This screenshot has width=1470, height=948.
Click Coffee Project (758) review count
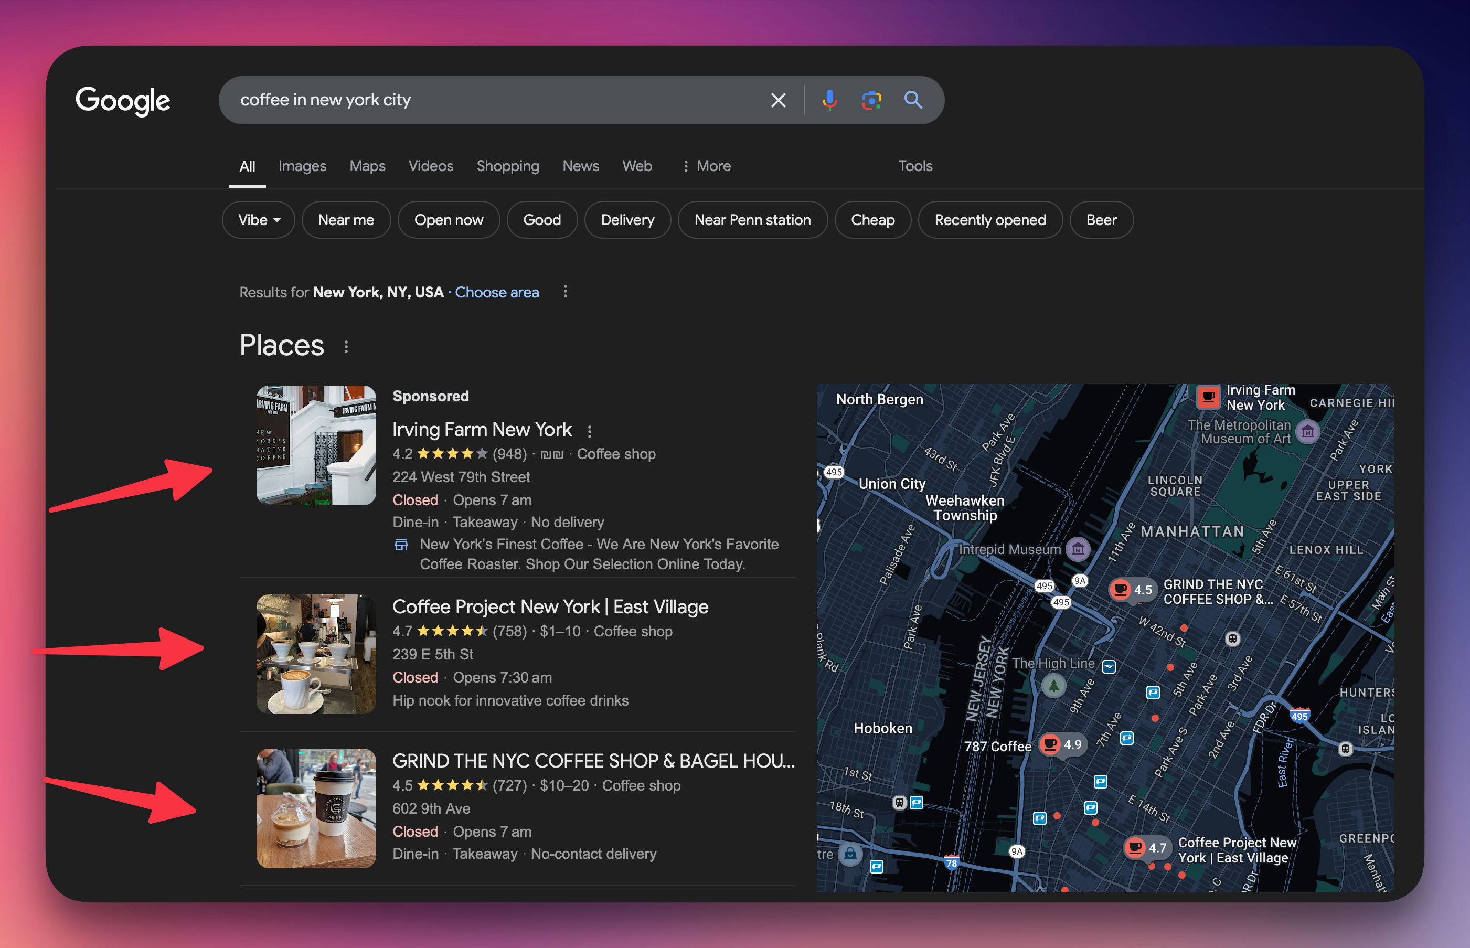point(510,632)
